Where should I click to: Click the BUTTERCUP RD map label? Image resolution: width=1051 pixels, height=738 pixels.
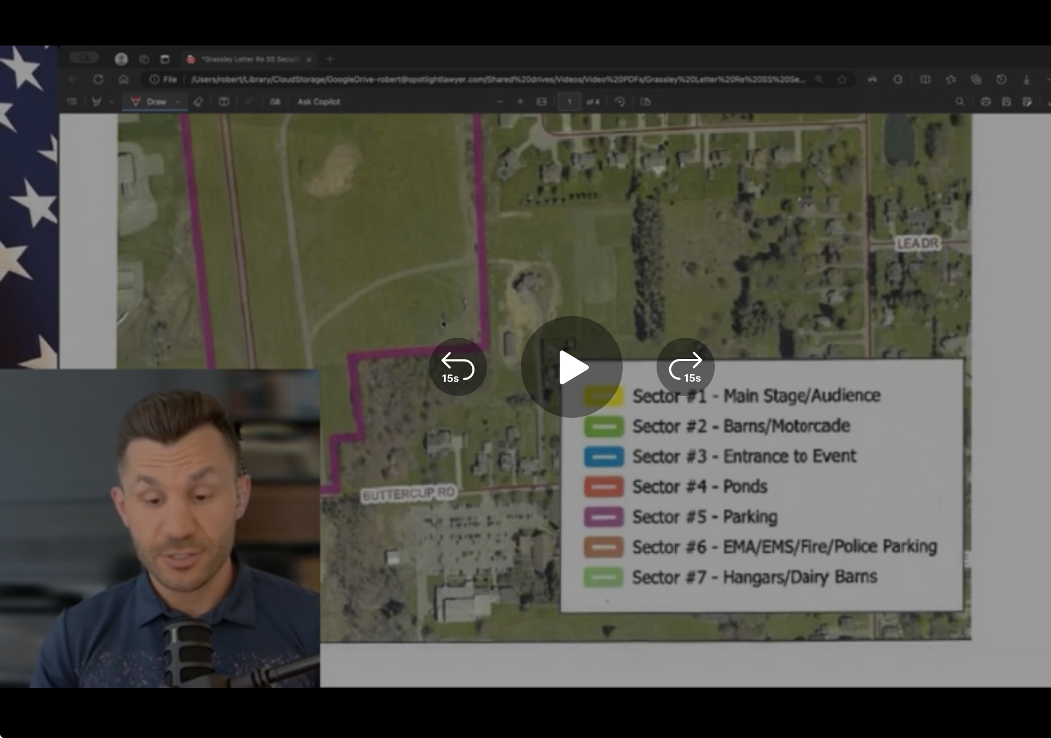coord(408,494)
